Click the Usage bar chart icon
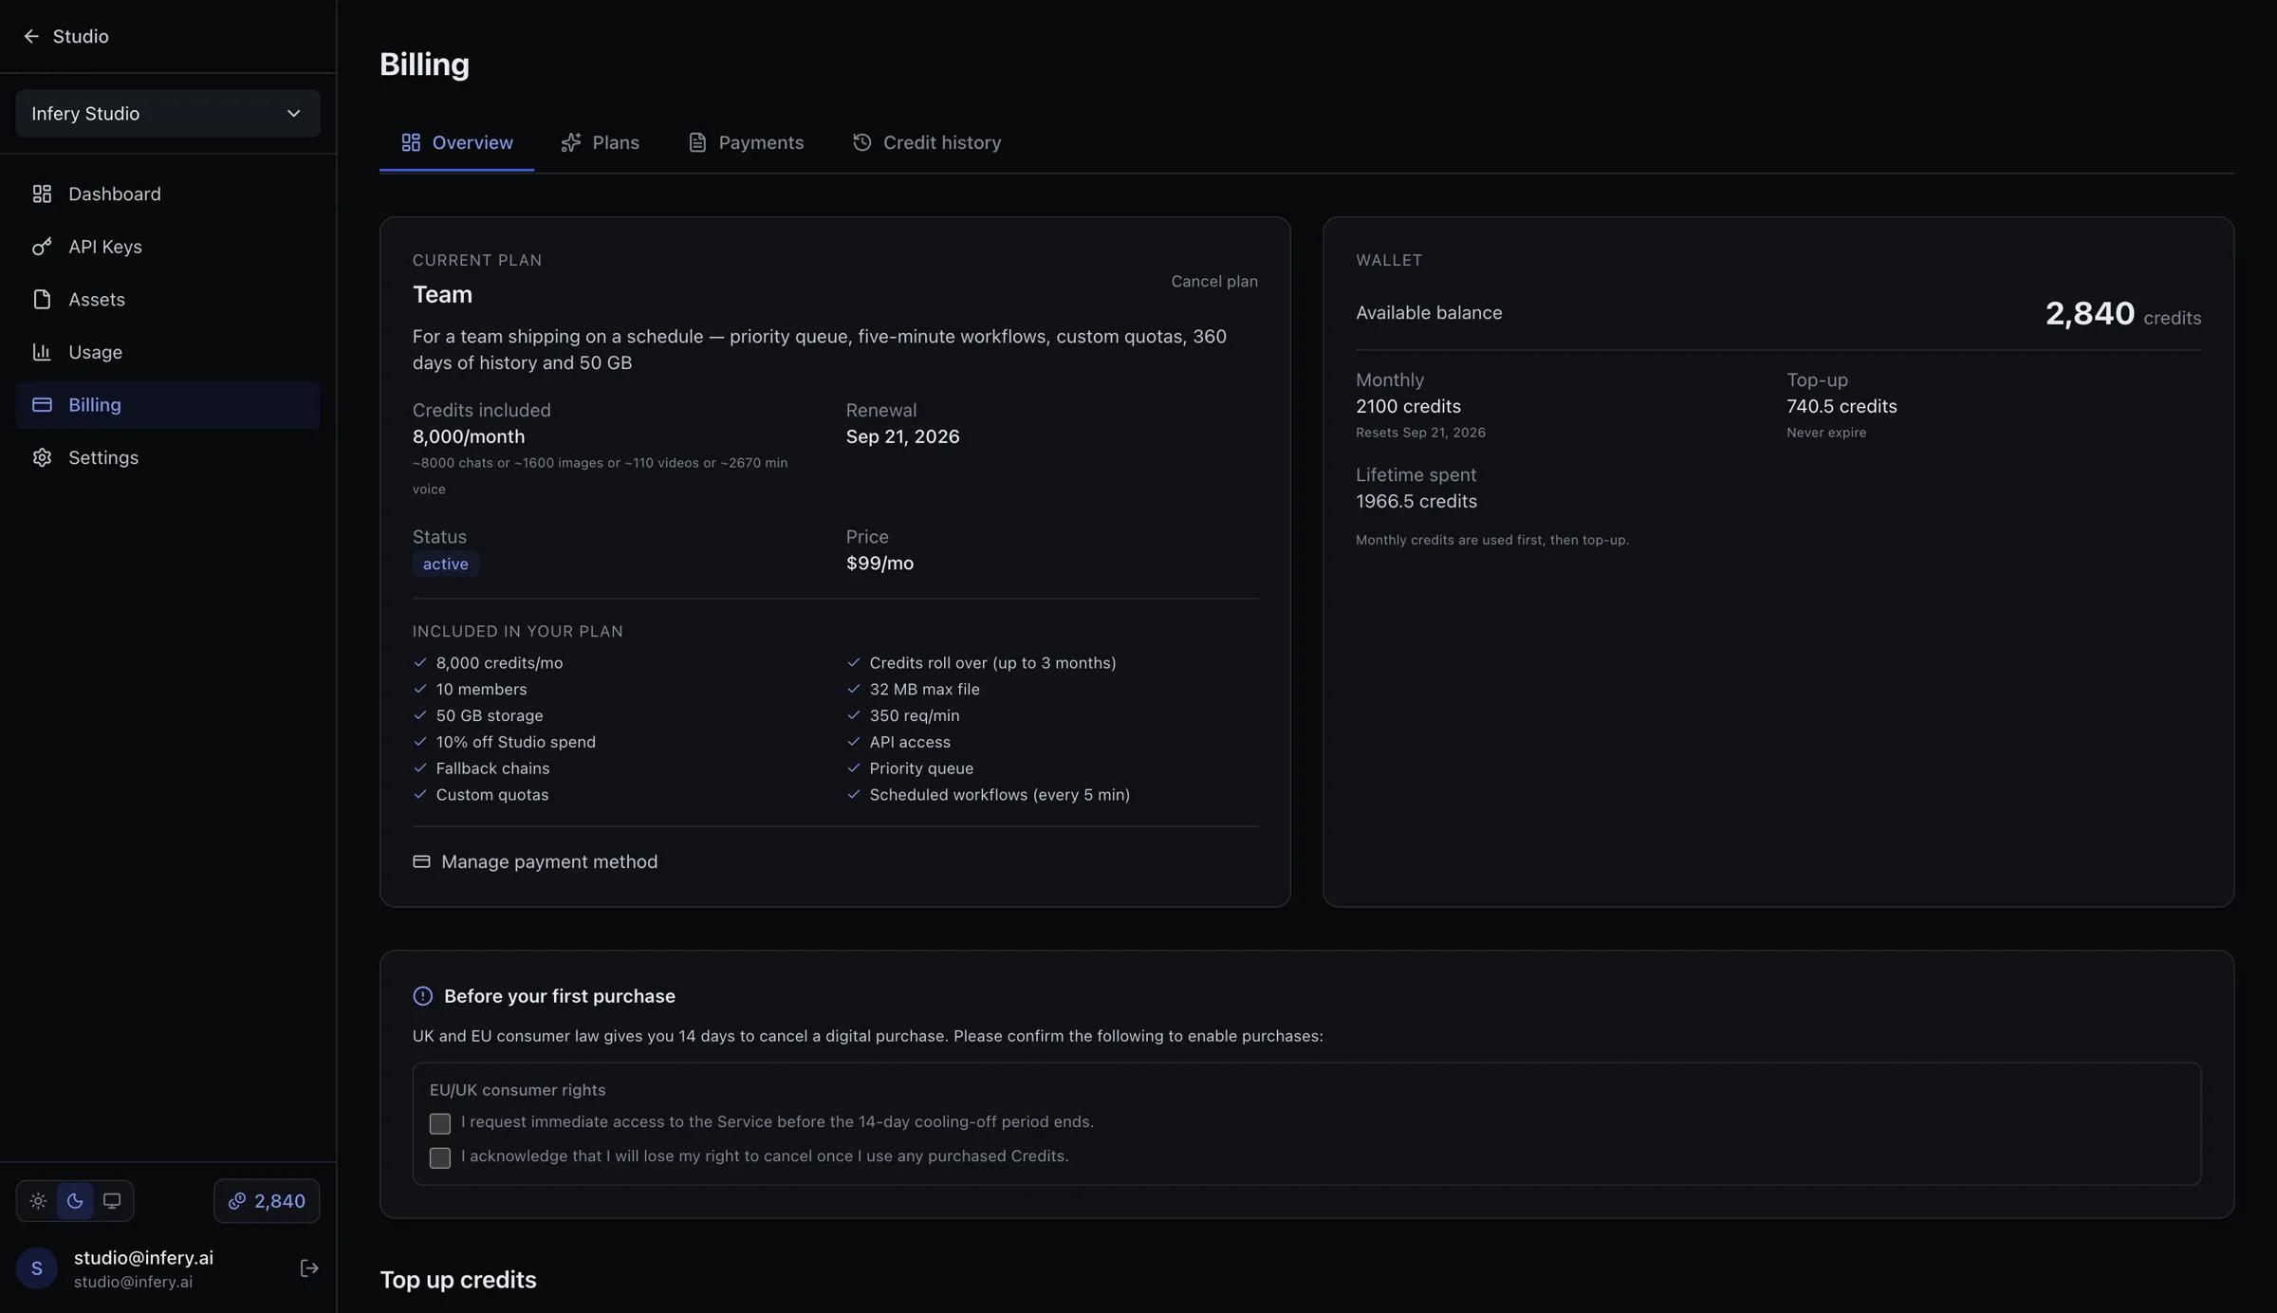 42,352
